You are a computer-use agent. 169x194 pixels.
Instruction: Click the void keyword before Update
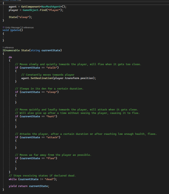(6, 30)
